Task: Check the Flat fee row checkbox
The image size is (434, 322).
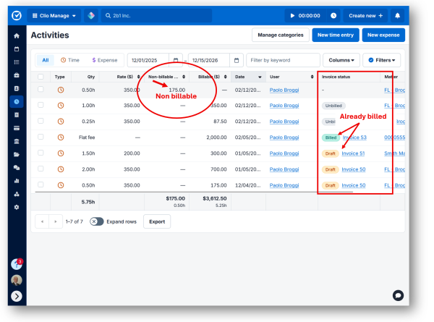Action: coord(41,137)
